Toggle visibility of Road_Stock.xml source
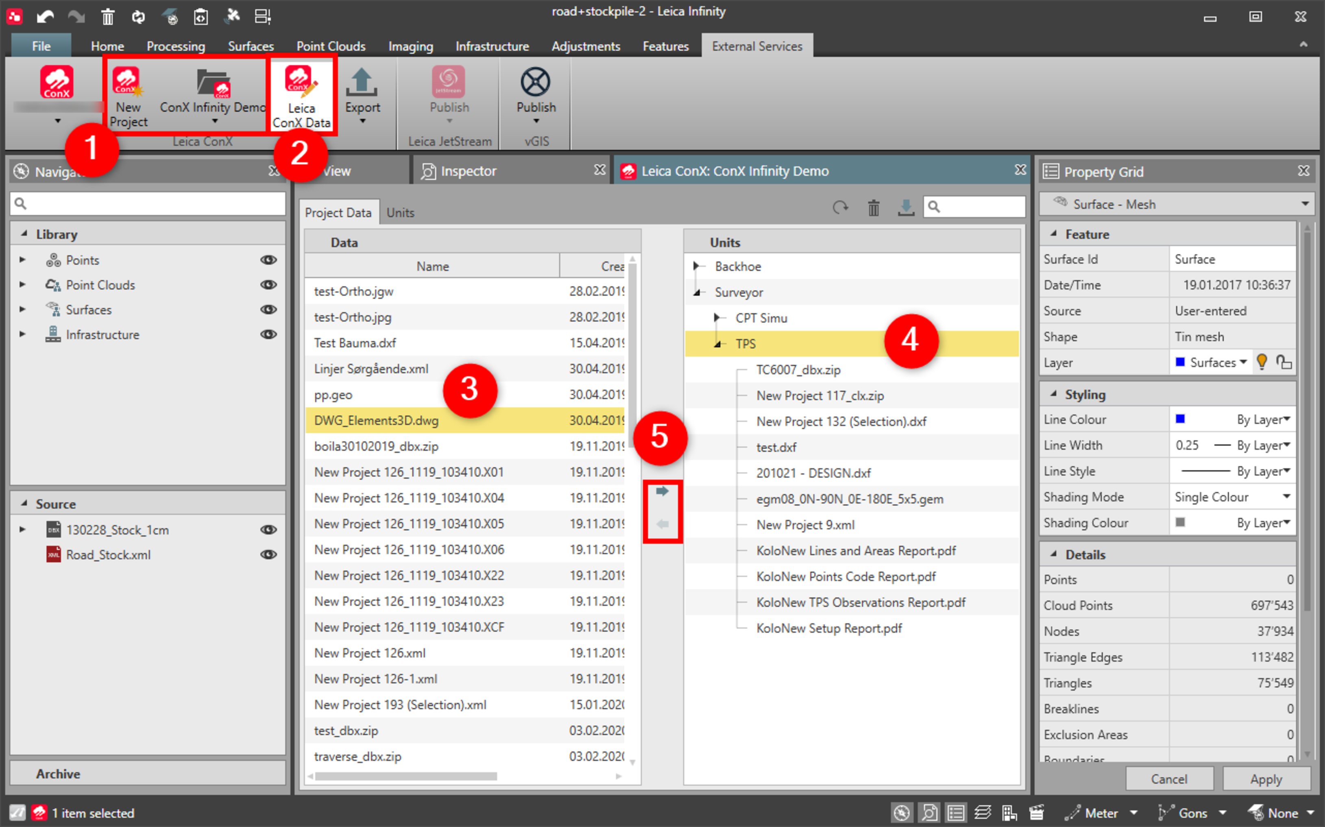Screen dimensions: 1325x827 [x=268, y=554]
